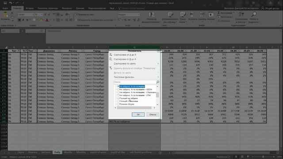
Task: Open filter dropdown of Регион column
Action: (83, 51)
